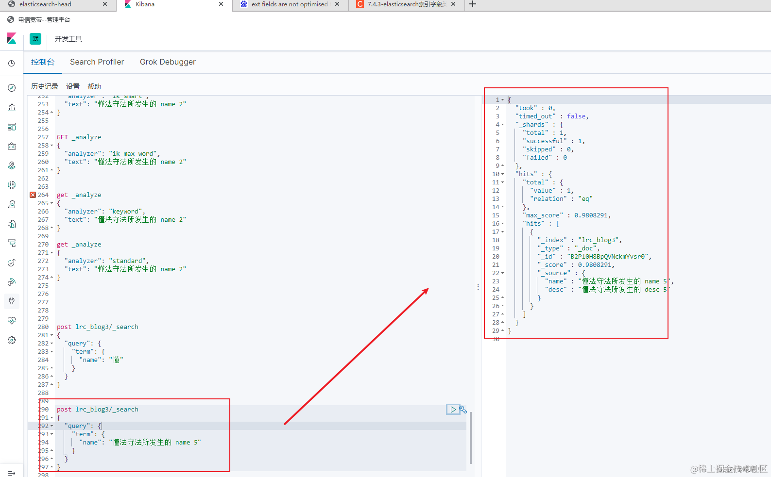Open 历史记录 history link
Screen dimensions: 771x477
(45, 86)
